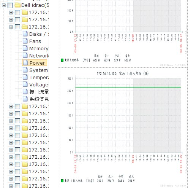The width and height of the screenshot is (188, 188).
Task: Click the 250 V axis label
Action: [70, 91]
